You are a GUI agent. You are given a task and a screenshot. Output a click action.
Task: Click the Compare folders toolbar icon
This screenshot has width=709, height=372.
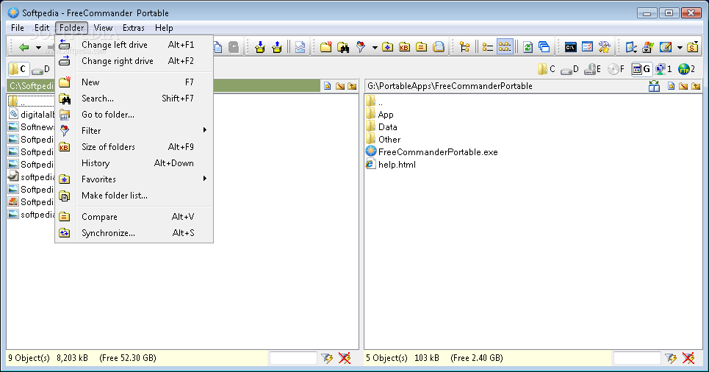tap(422, 47)
